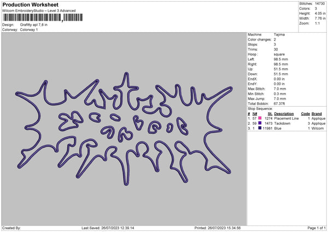Click the 'Color changes:' label
This screenshot has height=232, width=328.
tap(260, 39)
